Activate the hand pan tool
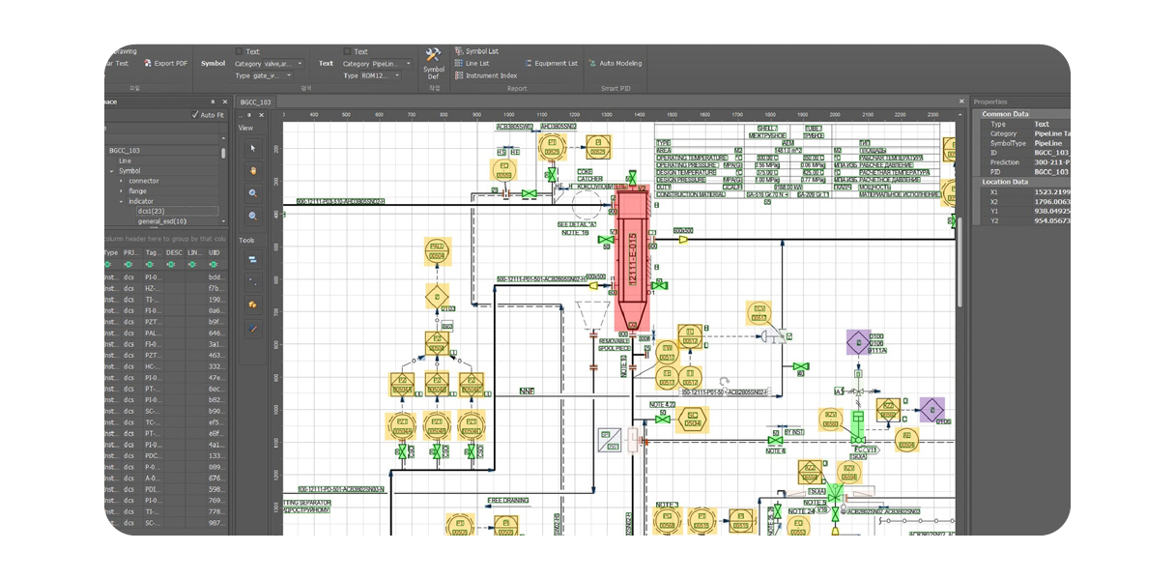Screen dimensions: 1175x580 point(253,170)
